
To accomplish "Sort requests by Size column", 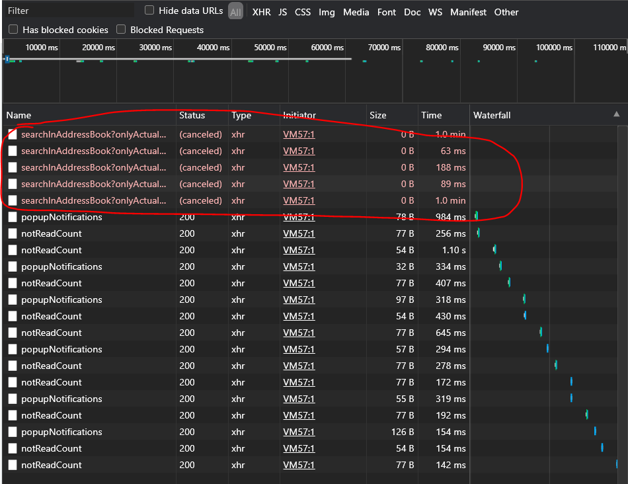I will click(392, 116).
